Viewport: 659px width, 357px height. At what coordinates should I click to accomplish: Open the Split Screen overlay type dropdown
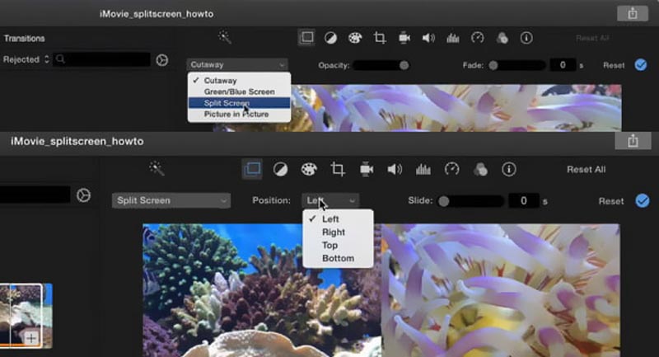click(171, 200)
